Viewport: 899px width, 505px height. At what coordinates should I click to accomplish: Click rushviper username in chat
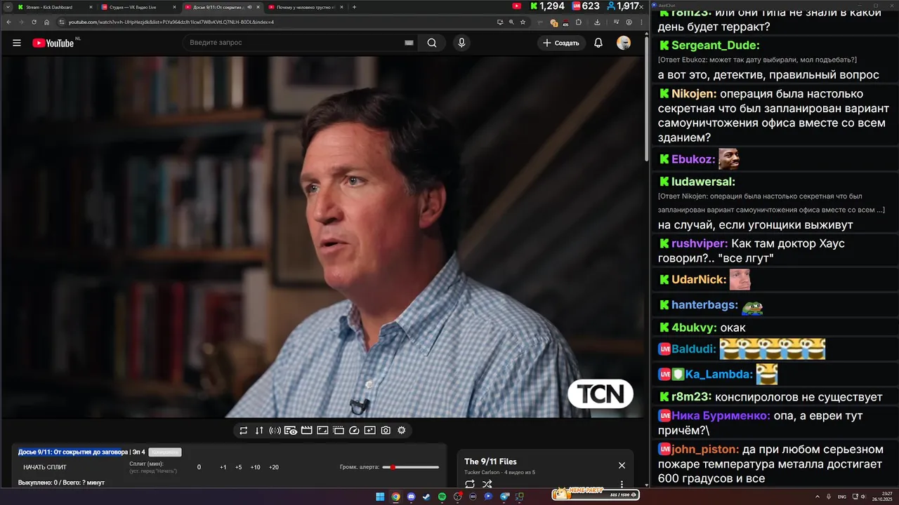[x=699, y=243]
